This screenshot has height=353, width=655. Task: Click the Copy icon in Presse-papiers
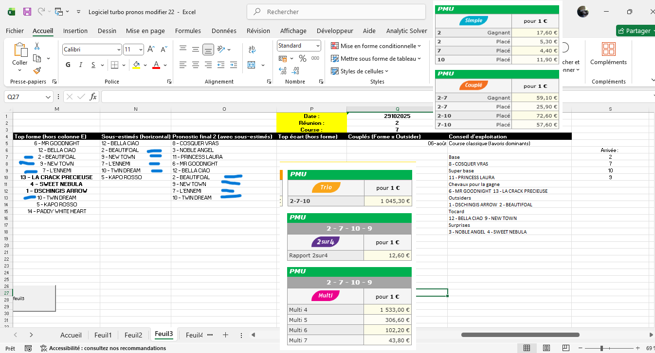point(37,58)
